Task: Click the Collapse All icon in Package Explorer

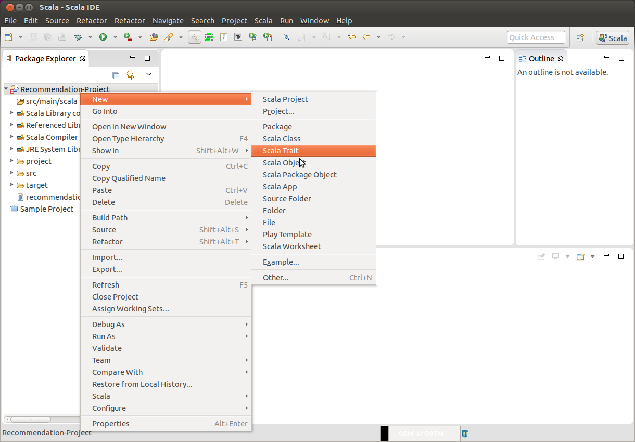Action: tap(116, 75)
